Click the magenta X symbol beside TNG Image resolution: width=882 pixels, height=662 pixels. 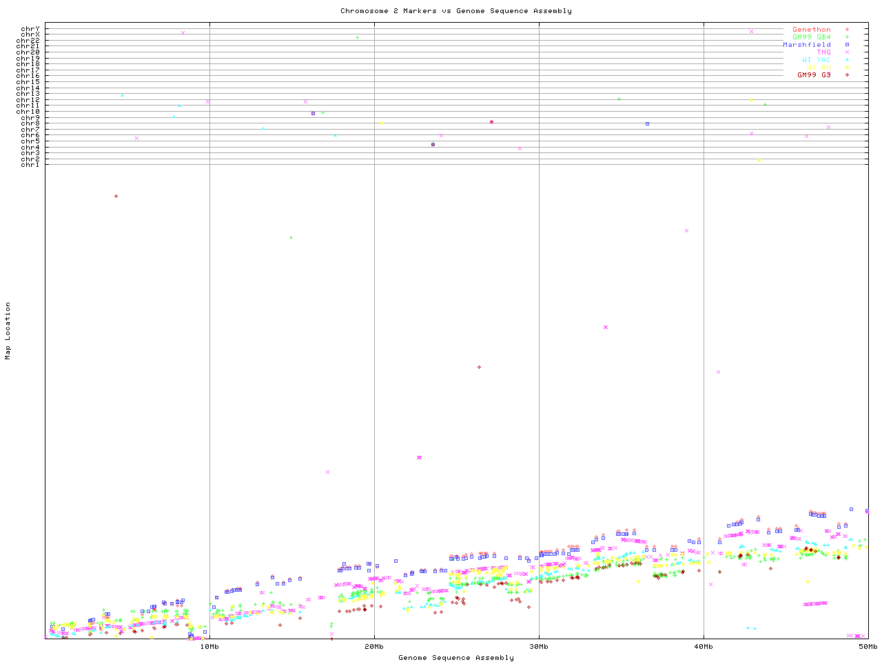pos(847,52)
